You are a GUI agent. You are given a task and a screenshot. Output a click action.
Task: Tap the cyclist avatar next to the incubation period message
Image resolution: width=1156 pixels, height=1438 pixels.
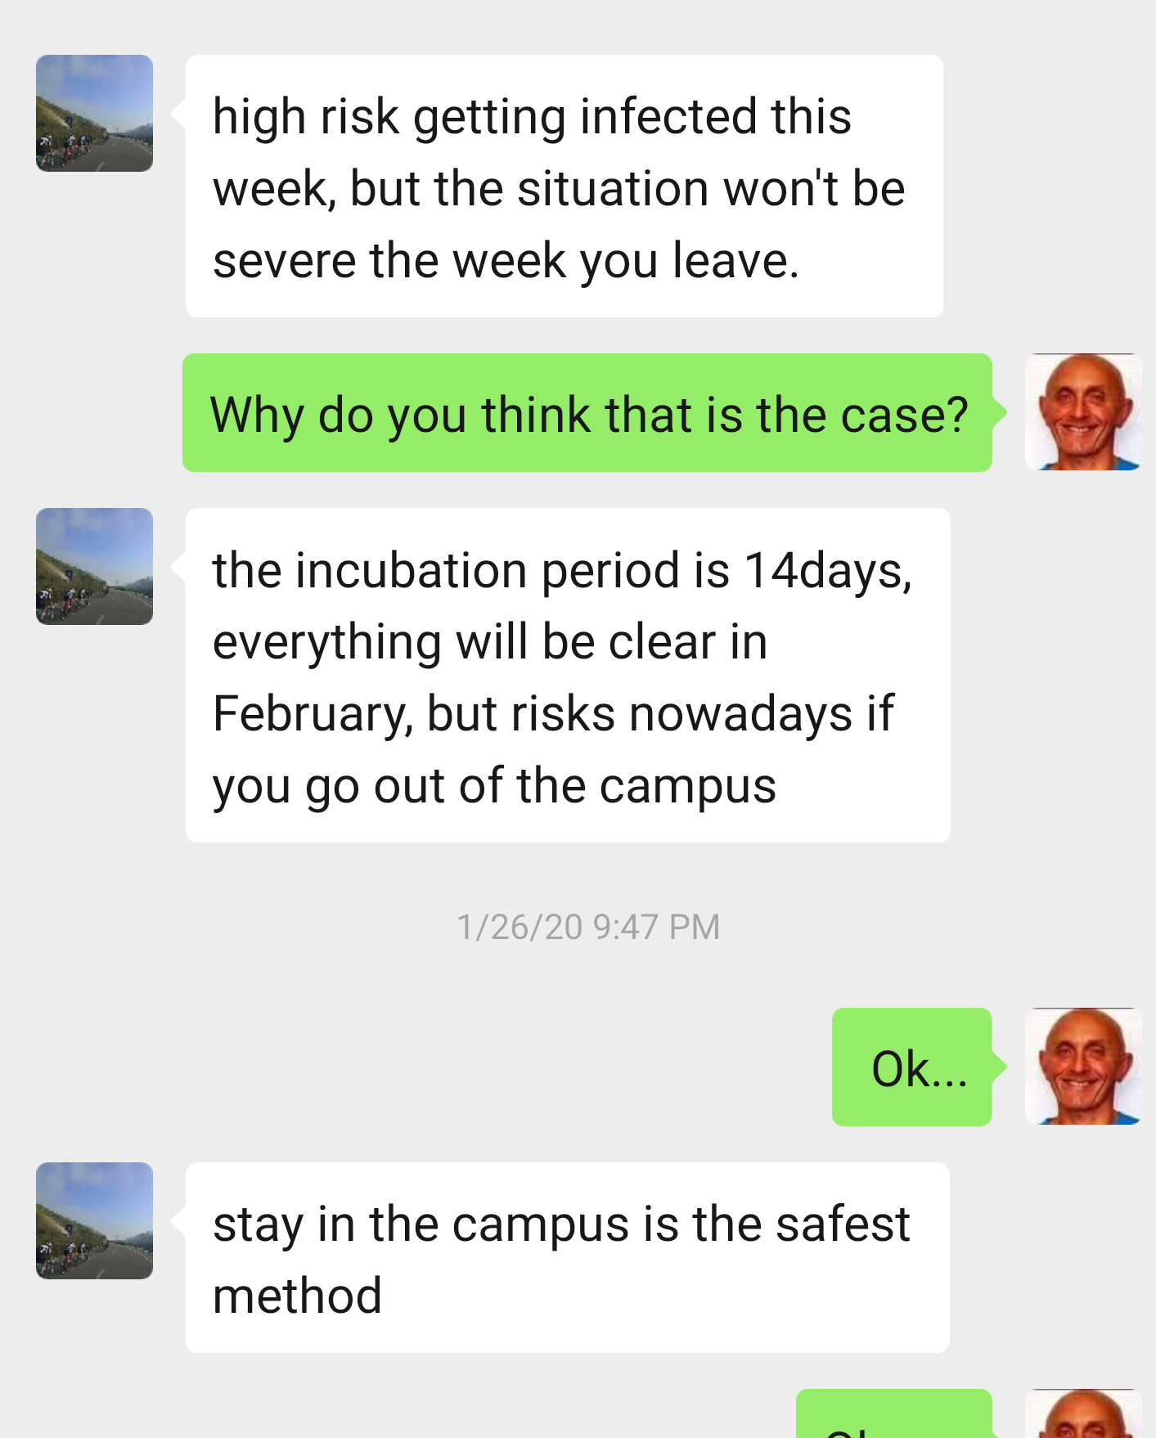tap(94, 566)
